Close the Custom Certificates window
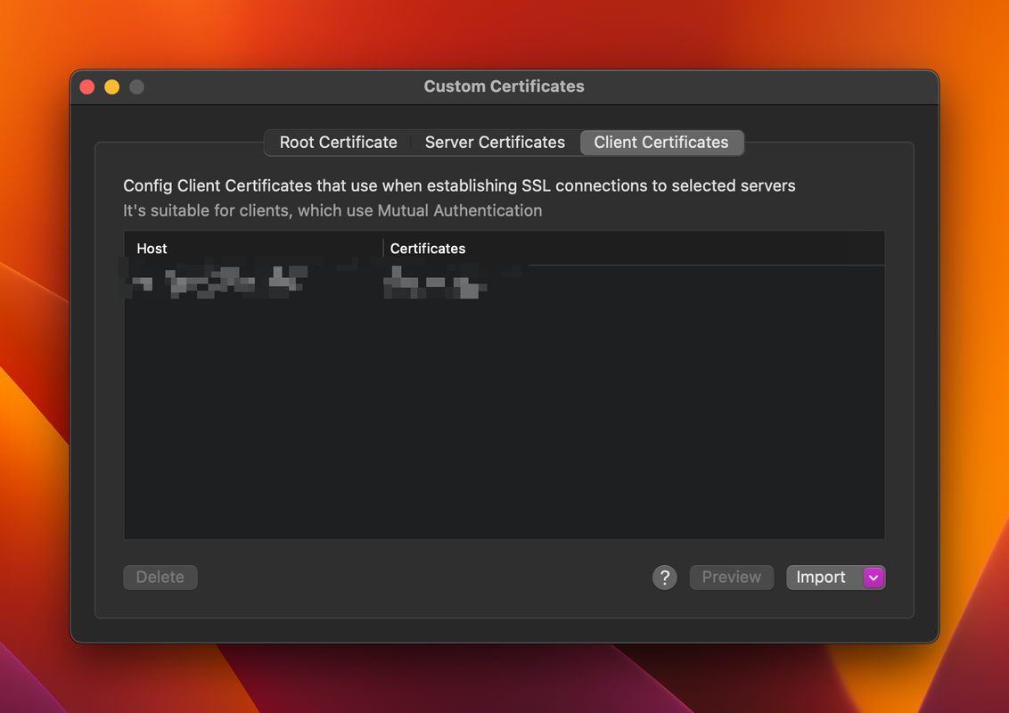1009x713 pixels. tap(87, 86)
